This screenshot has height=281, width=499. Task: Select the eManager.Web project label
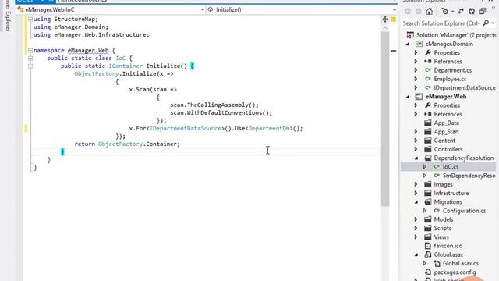pyautogui.click(x=445, y=97)
